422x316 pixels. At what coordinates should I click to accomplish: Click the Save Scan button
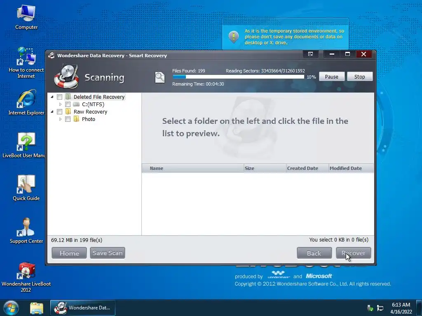click(x=108, y=253)
